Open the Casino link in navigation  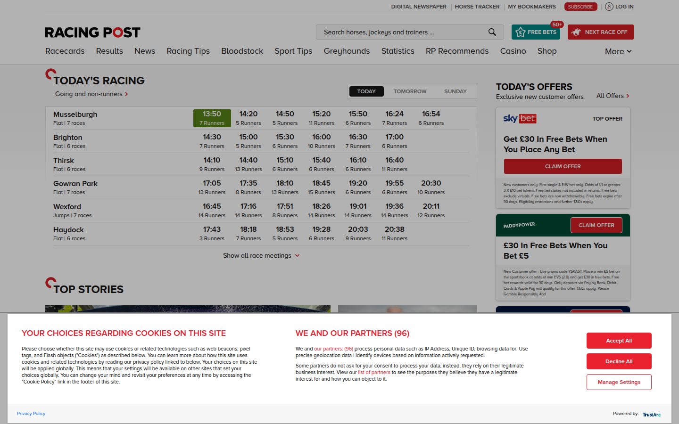click(513, 51)
